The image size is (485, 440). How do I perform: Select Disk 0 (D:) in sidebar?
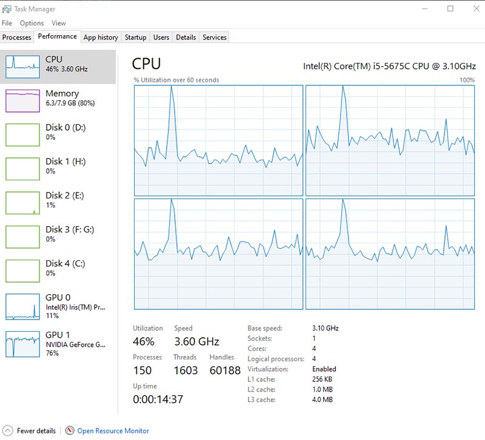pos(58,134)
